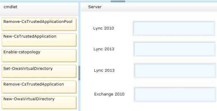Select the Remove-CsTrustedApplicationPool cmdlet box
The height and width of the screenshot is (111, 217).
pos(39,24)
